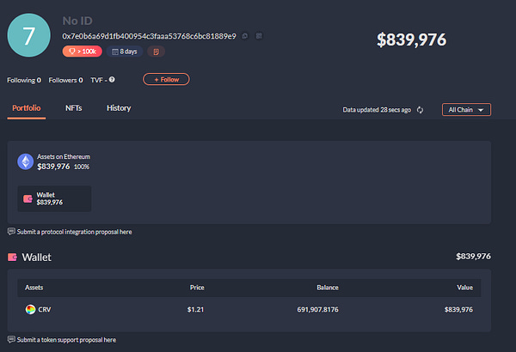
Task: Copy the wallet address icon
Action: click(x=245, y=36)
